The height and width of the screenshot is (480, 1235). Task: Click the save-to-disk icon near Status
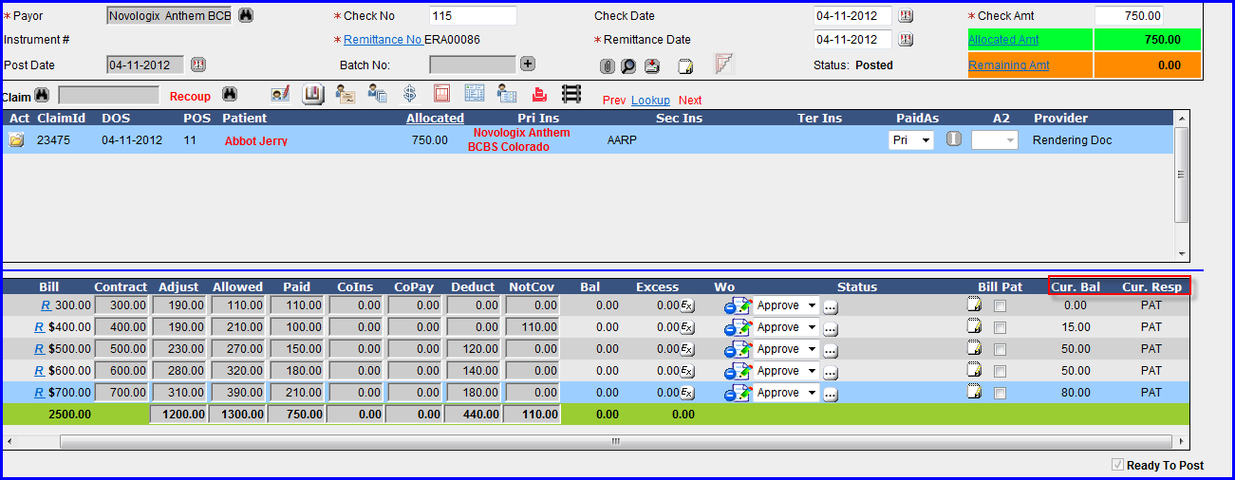[652, 66]
